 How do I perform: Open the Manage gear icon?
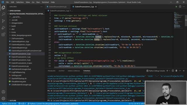coord(3,99)
